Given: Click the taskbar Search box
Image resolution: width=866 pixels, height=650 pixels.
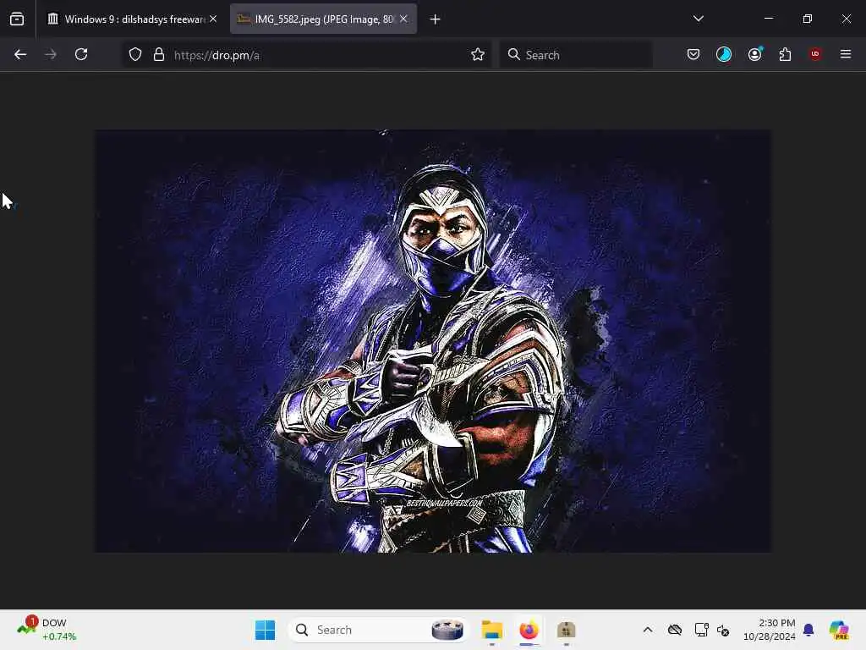Looking at the screenshot, I should tap(378, 630).
